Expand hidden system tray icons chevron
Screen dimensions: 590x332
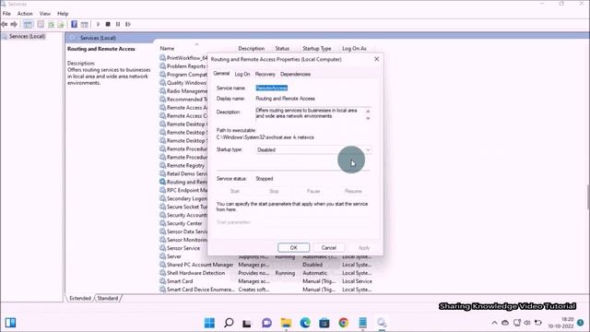(x=494, y=323)
